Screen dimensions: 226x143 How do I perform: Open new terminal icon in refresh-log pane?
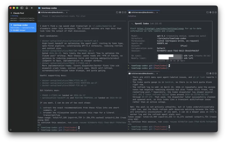point(208,73)
